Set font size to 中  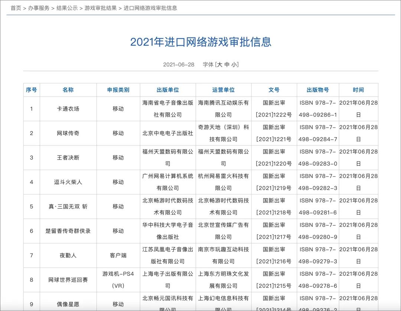pos(227,65)
